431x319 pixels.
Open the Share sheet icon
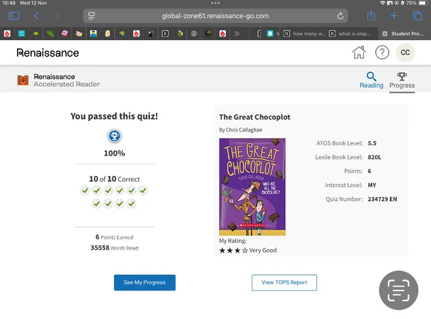[371, 16]
